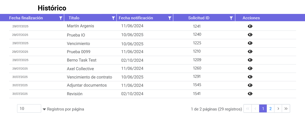Expand the Registros por página dropdown
Screen dimensions: 305x118
click(44, 109)
